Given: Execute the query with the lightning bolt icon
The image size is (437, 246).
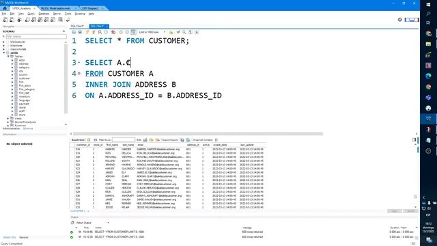Looking at the screenshot, I should [87, 32].
